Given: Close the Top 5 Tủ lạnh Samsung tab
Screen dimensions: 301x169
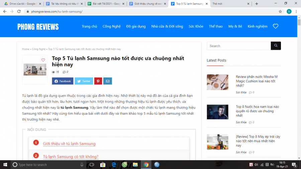Looking at the screenshot, I should tap(207, 4).
